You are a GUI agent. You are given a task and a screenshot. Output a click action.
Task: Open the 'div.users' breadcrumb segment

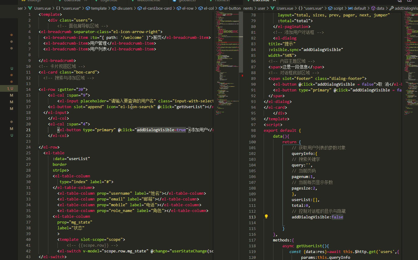click(x=122, y=9)
